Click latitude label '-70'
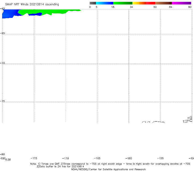 click(x=2, y=63)
